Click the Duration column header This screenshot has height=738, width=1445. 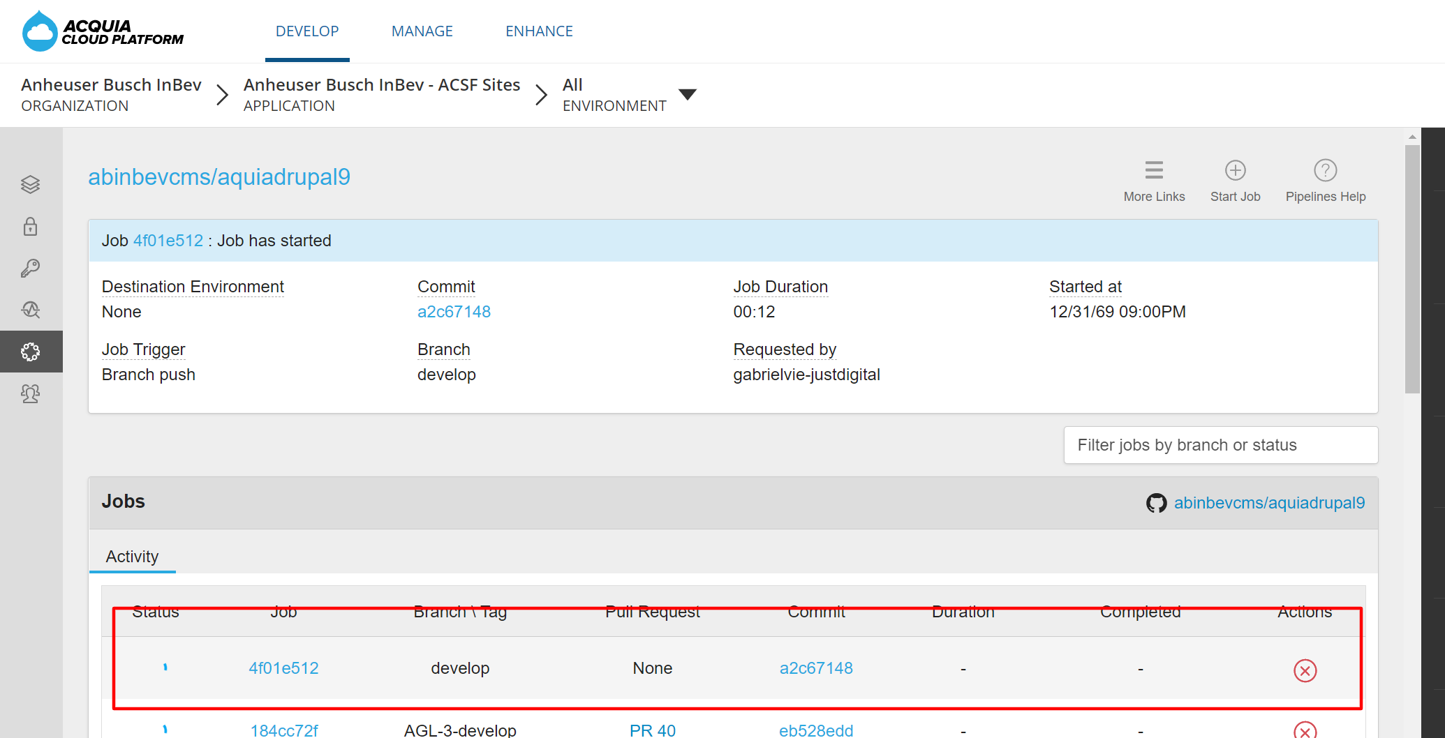coord(963,612)
